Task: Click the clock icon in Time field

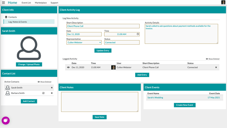Action: (138, 34)
